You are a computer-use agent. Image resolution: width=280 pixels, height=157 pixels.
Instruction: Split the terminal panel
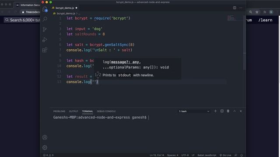(222, 111)
